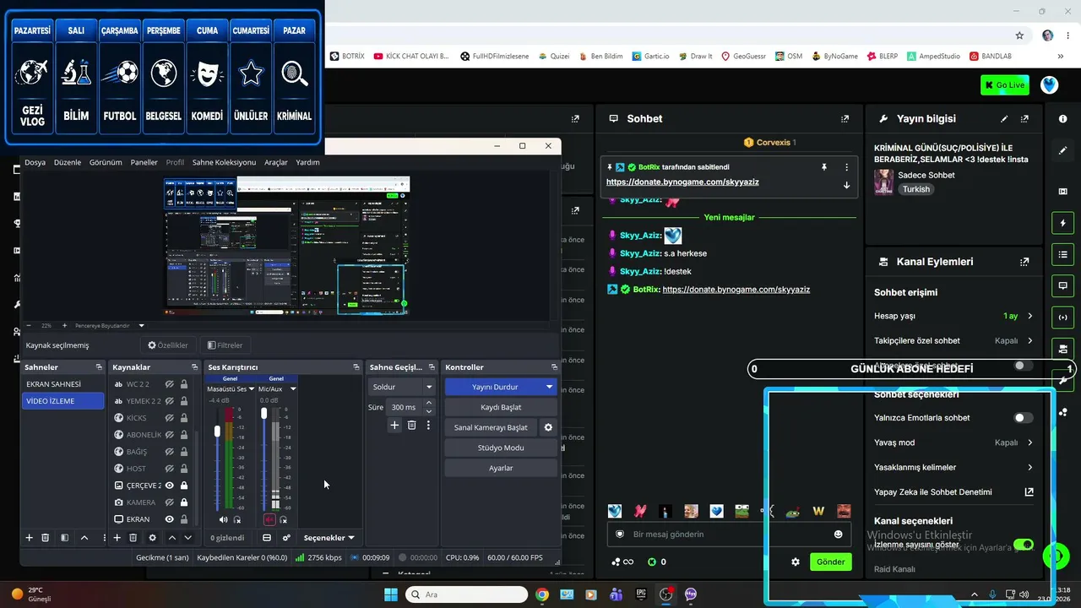
Task: Open Mic/Aux channel dropdown arrow
Action: (293, 389)
